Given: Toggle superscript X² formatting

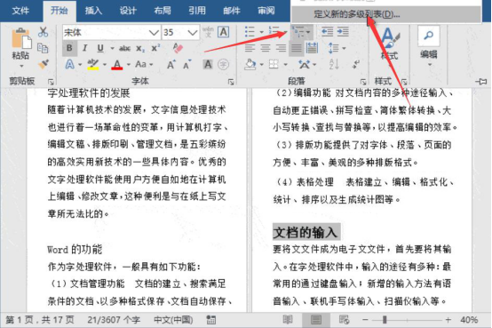Looking at the screenshot, I should coord(155,48).
